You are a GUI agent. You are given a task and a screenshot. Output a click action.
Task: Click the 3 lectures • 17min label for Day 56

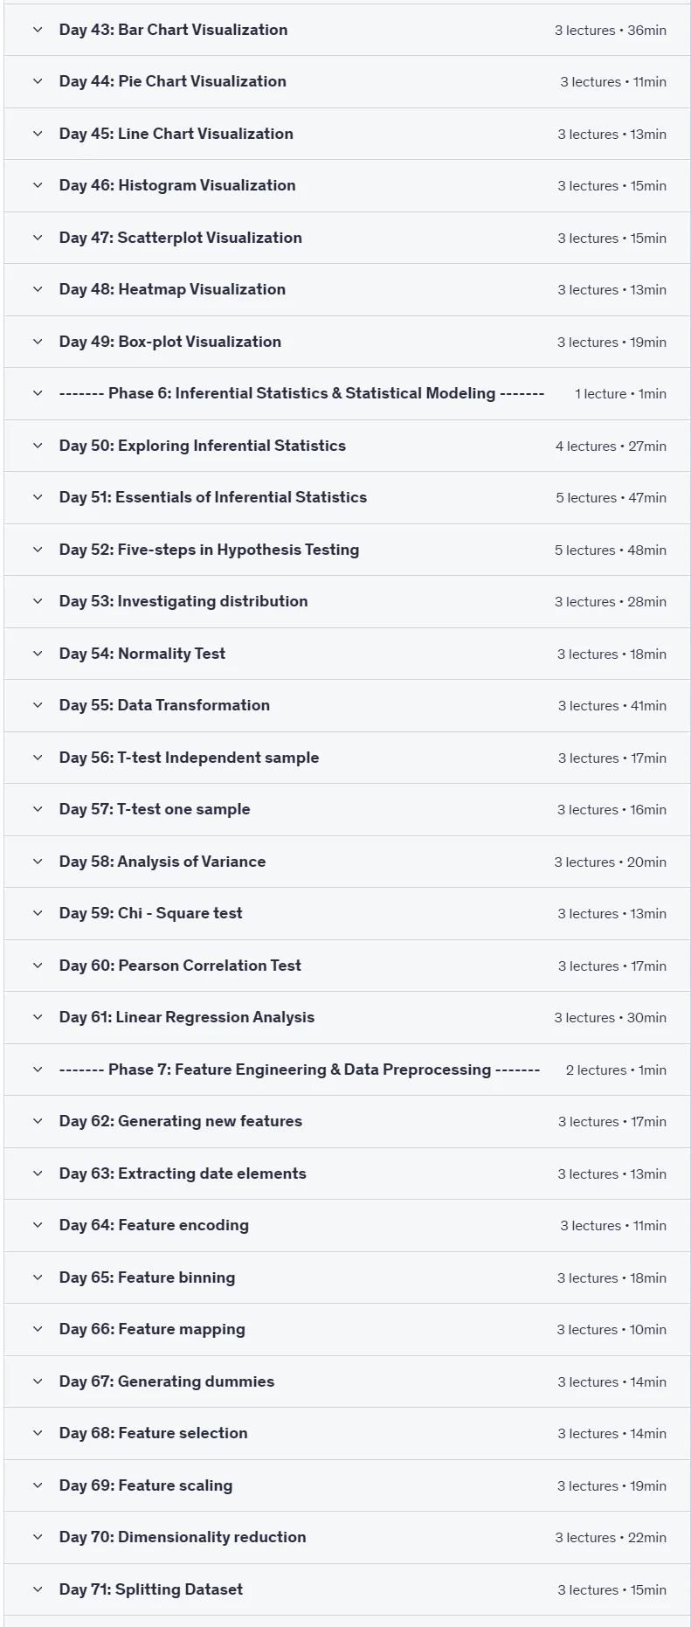tap(612, 758)
